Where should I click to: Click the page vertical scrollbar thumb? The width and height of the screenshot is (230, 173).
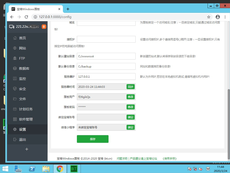click(x=229, y=124)
